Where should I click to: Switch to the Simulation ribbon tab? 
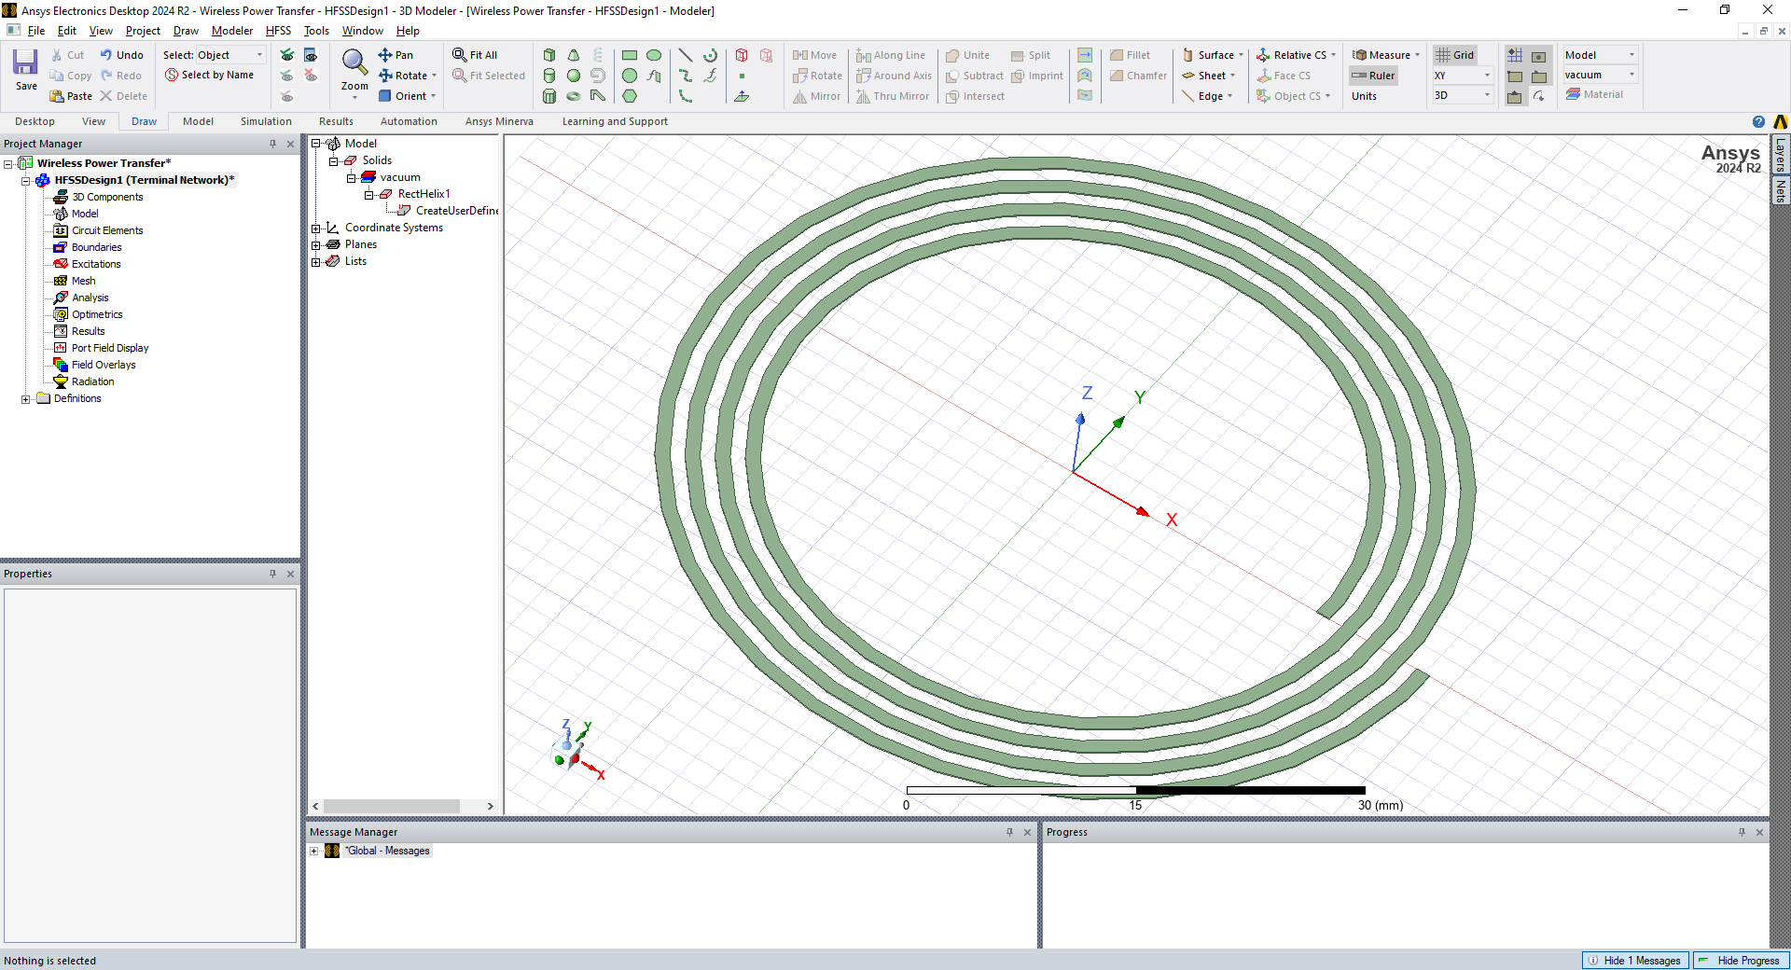(266, 121)
